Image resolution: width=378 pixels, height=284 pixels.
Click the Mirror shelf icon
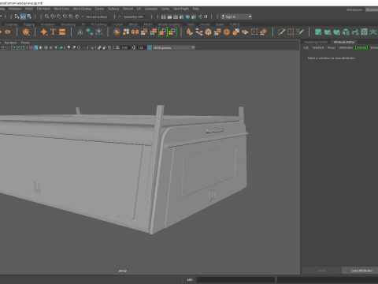coord(135,32)
